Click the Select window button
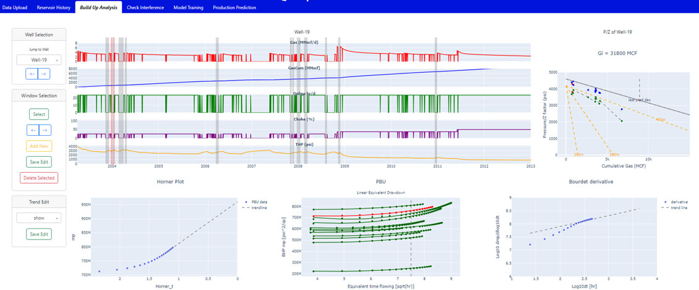The height and width of the screenshot is (290, 699). pyautogui.click(x=39, y=114)
